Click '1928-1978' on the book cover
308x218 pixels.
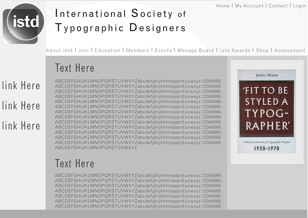pyautogui.click(x=266, y=148)
